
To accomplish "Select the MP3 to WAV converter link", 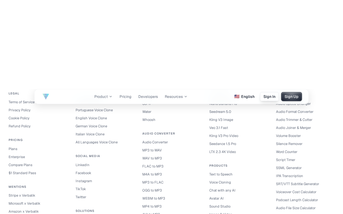I will point(152,150).
